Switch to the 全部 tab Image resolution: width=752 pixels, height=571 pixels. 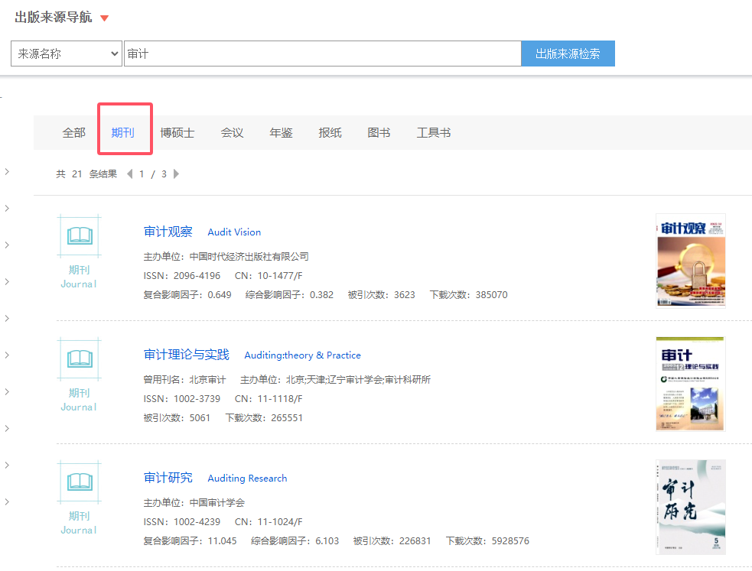point(74,133)
